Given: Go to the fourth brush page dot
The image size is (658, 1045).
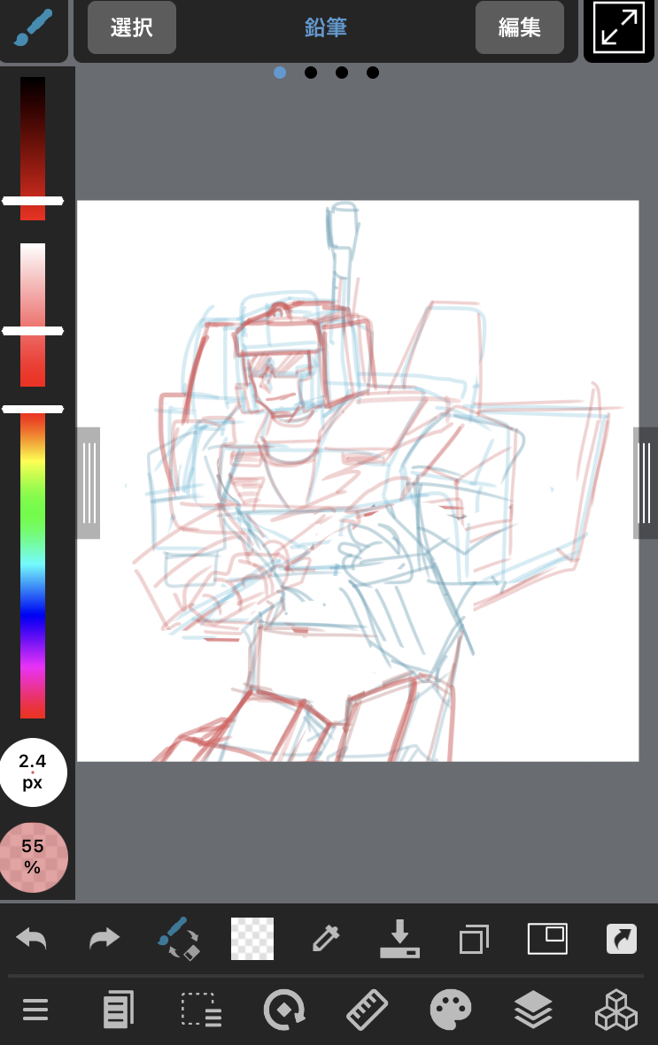Looking at the screenshot, I should pos(373,73).
